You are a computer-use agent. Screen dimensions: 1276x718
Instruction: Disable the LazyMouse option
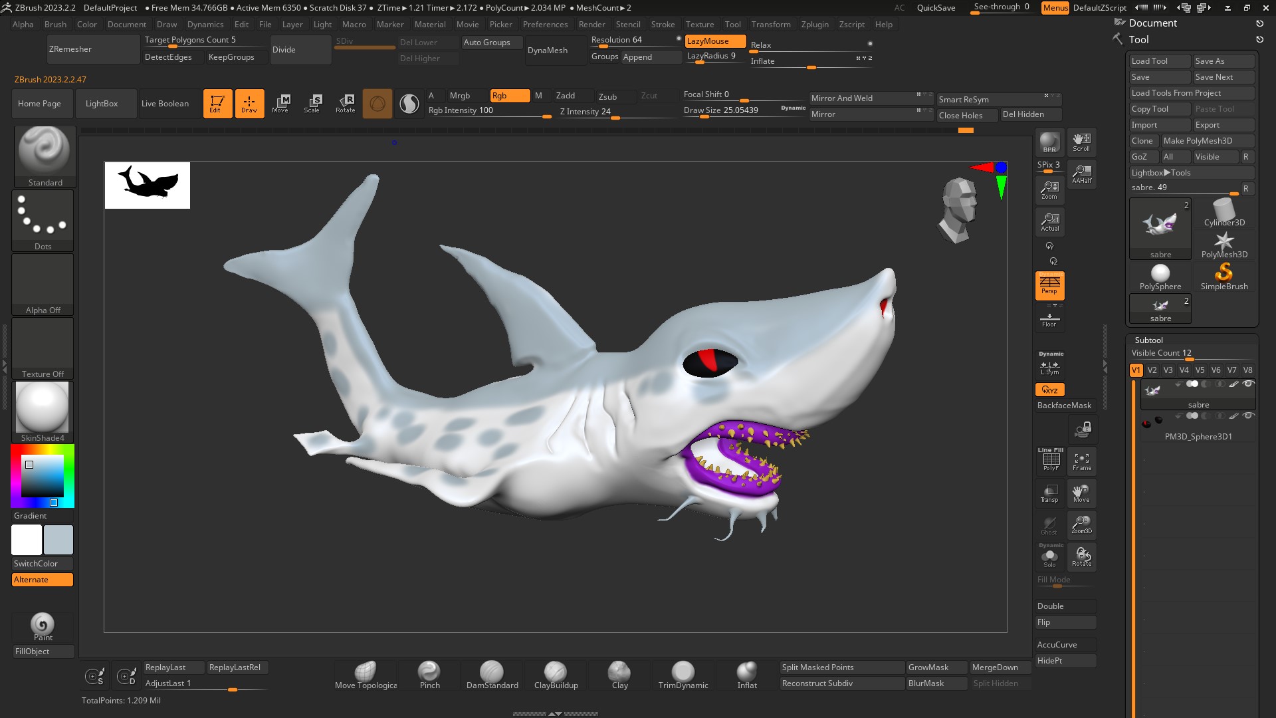point(714,41)
